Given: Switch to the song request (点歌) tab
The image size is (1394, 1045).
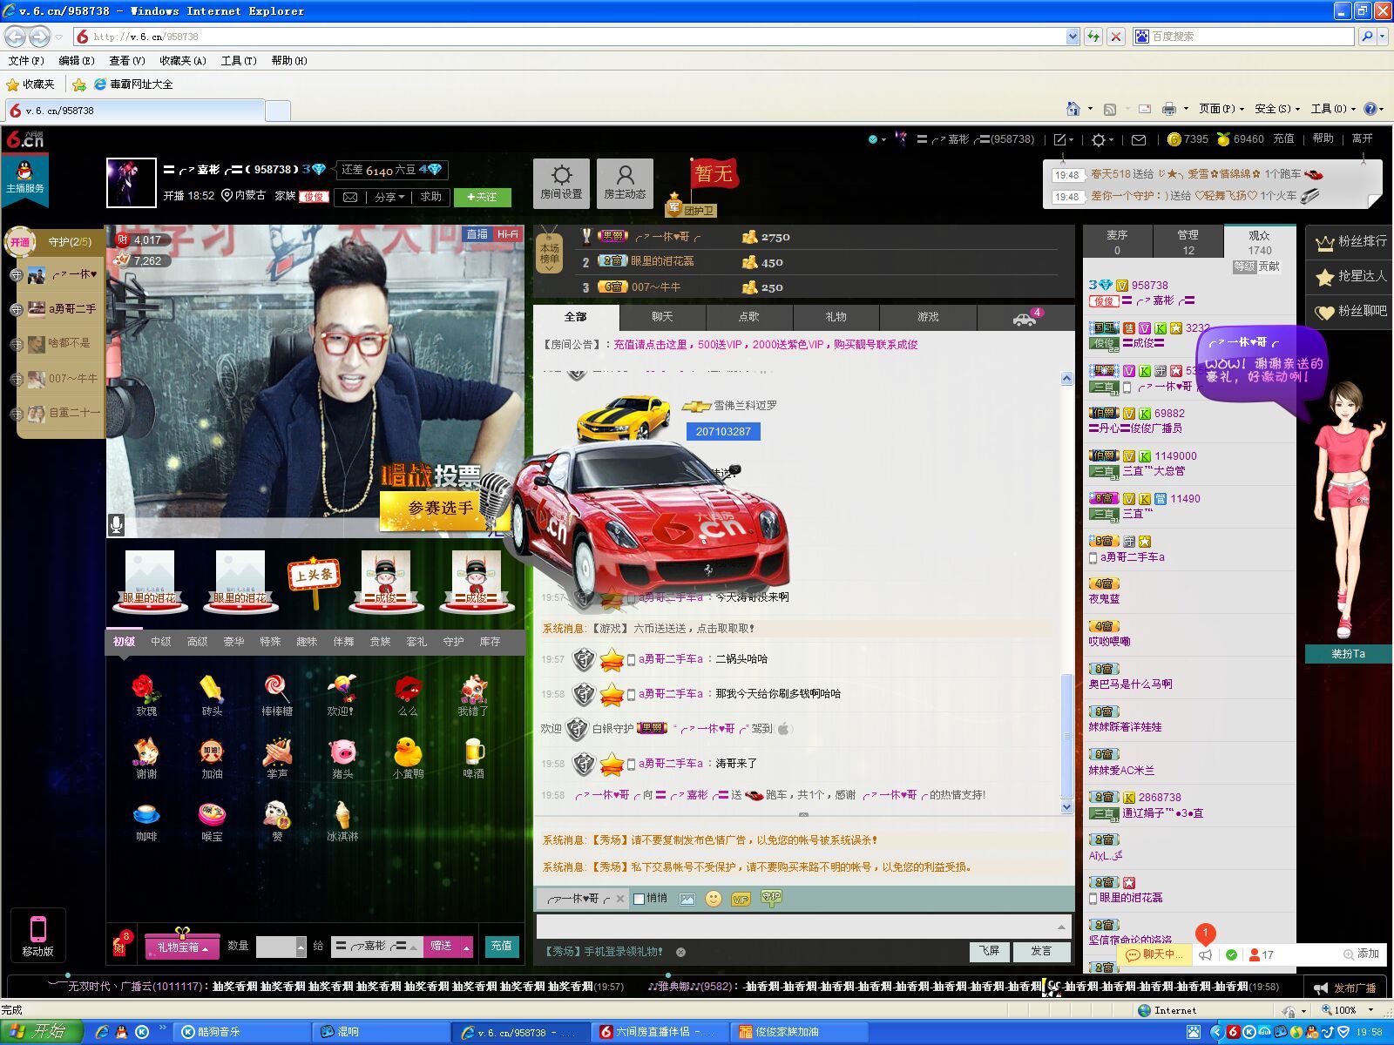Looking at the screenshot, I should pyautogui.click(x=749, y=317).
